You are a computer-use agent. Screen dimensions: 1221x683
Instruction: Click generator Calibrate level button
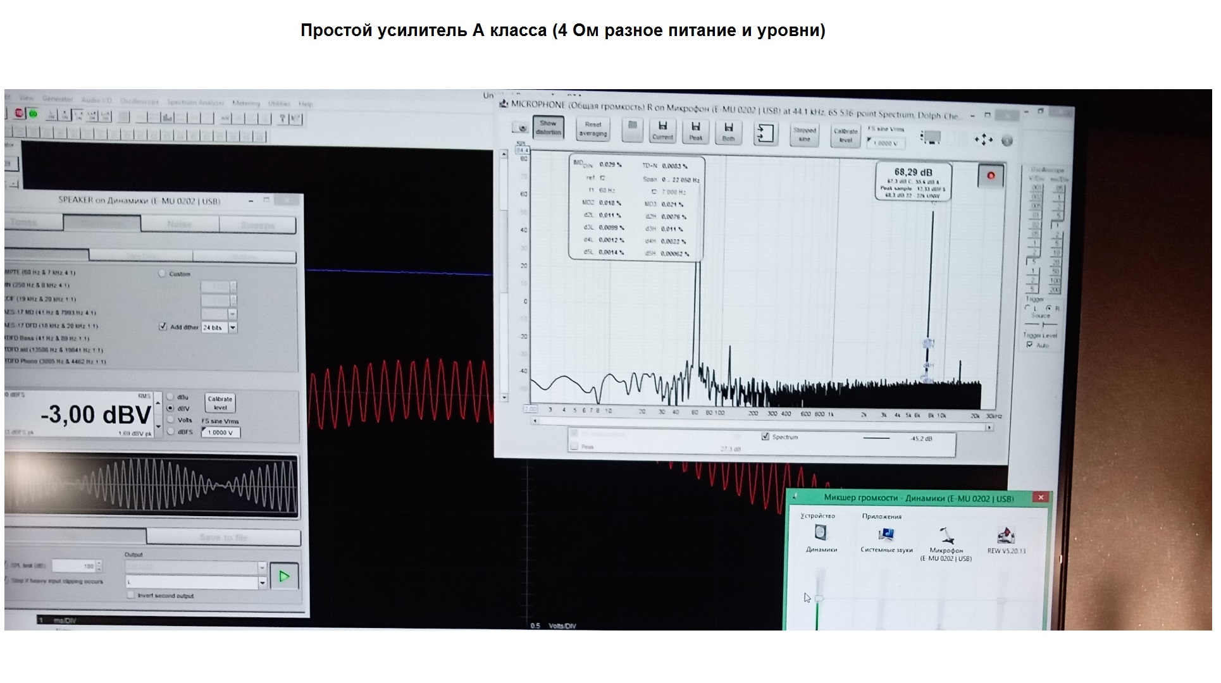(x=220, y=403)
